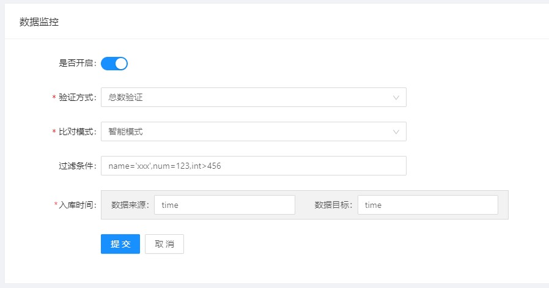Click the 比对模式 field label
This screenshot has height=288, width=549.
tap(77, 131)
